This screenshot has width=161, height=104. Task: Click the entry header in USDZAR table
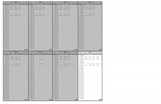coord(36,54)
